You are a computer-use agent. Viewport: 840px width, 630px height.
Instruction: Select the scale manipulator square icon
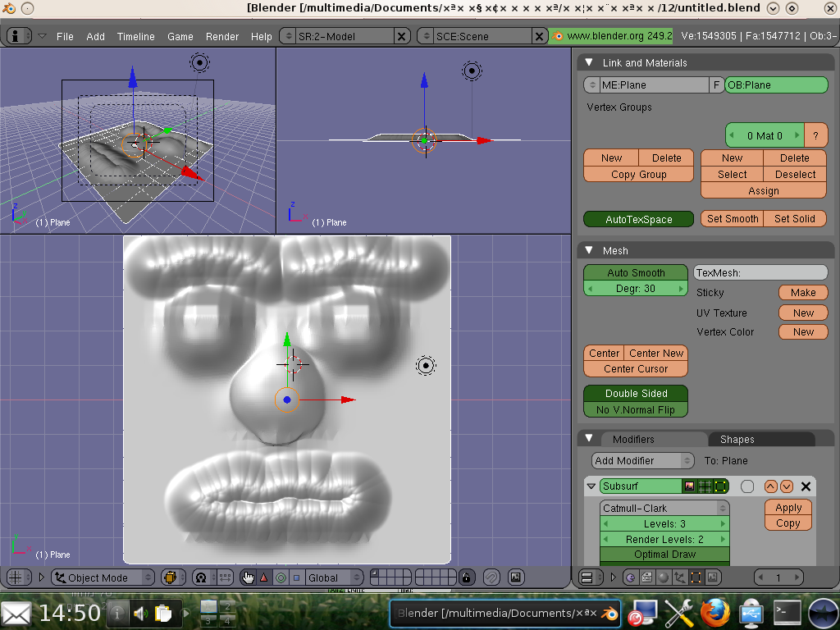click(296, 577)
